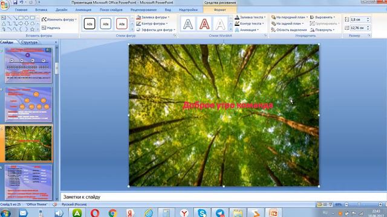The image size is (387, 217).
Task: Open Telegram from taskbar
Action: 220,213
